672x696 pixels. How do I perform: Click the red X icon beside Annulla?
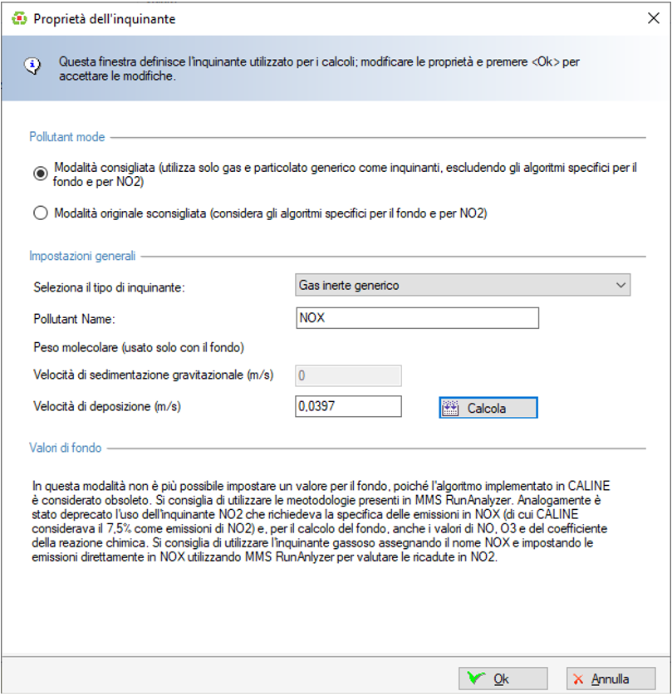point(578,679)
